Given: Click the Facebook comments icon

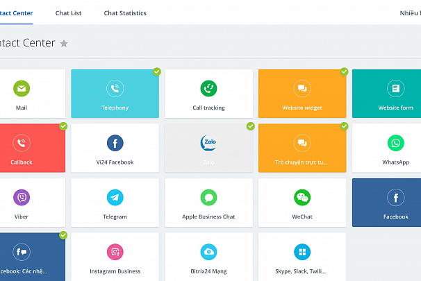Looking at the screenshot, I should (22, 252).
